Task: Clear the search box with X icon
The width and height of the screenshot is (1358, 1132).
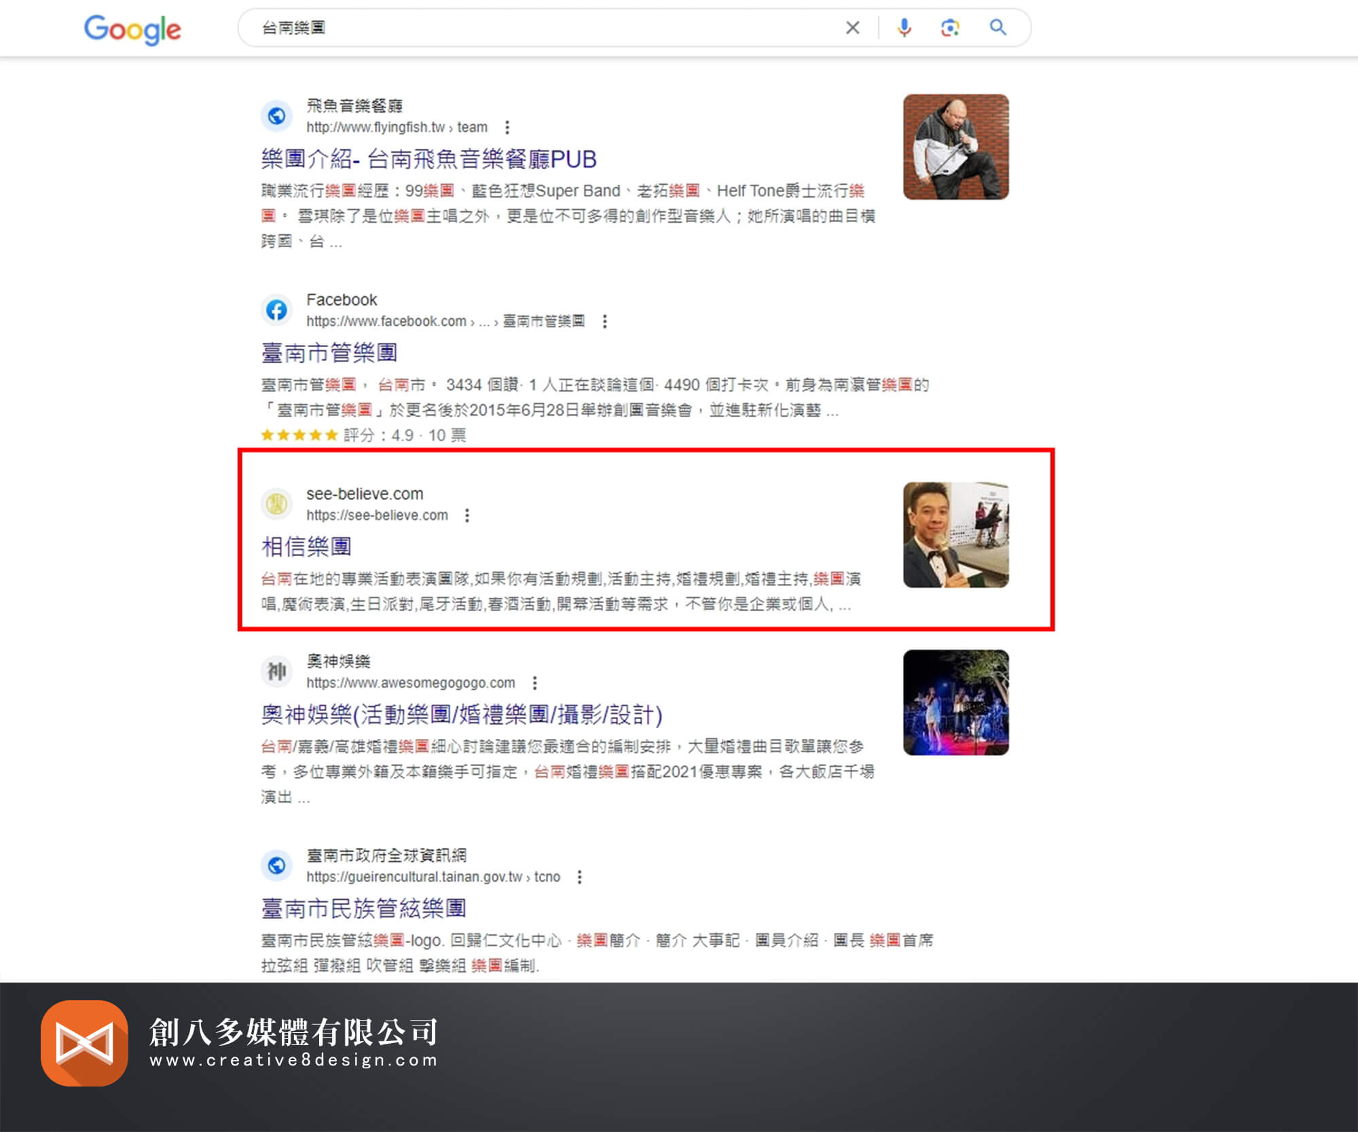Action: 853,28
